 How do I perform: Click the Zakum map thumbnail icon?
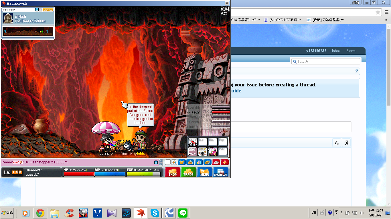click(8, 18)
